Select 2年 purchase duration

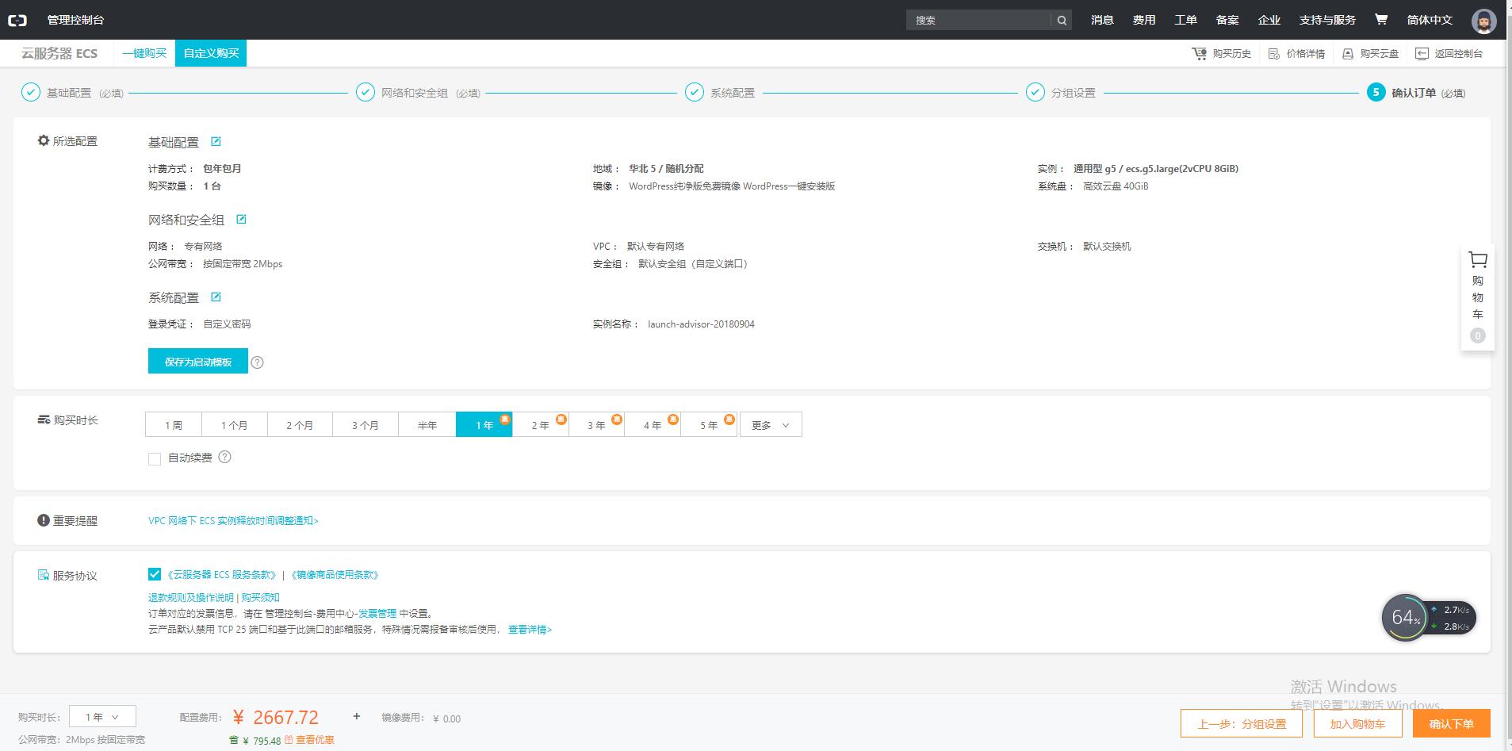coord(540,425)
